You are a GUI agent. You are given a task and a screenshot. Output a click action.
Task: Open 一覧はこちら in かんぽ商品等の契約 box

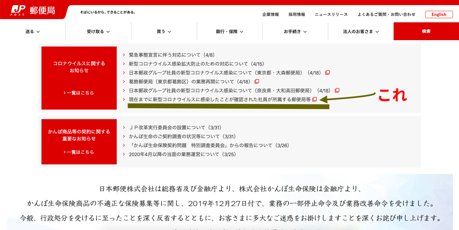pos(79,152)
